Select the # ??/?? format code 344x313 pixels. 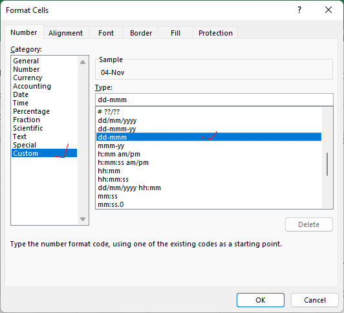pos(209,112)
